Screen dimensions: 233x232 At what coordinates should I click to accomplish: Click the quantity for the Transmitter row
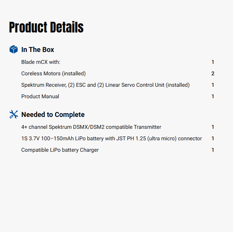pyautogui.click(x=213, y=127)
